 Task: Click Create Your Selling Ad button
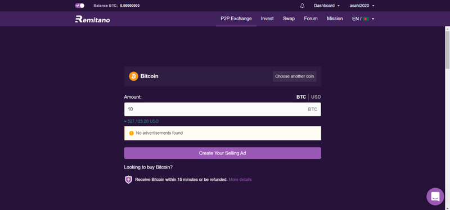(222, 153)
